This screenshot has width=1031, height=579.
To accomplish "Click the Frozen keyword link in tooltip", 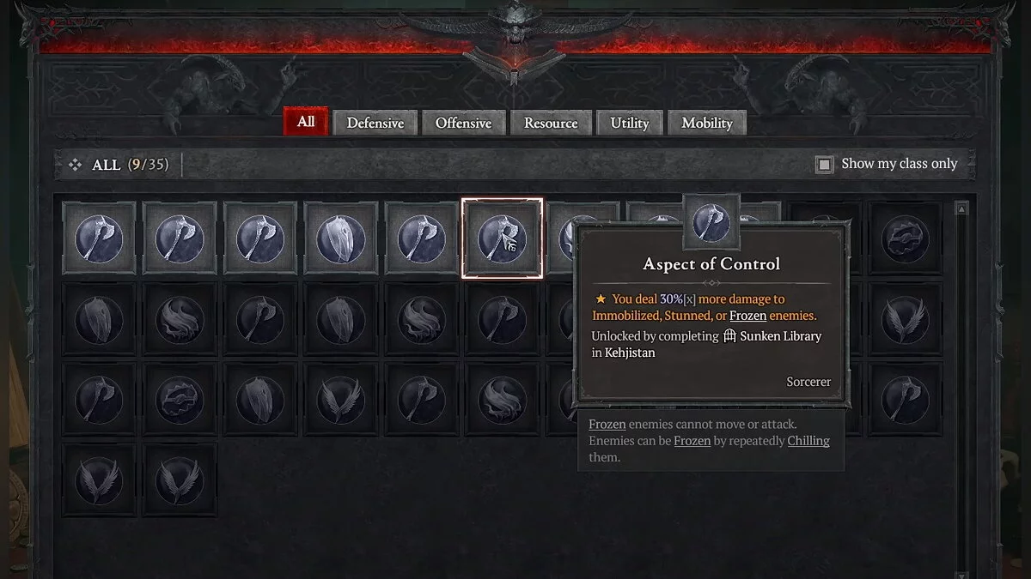I will tap(747, 316).
